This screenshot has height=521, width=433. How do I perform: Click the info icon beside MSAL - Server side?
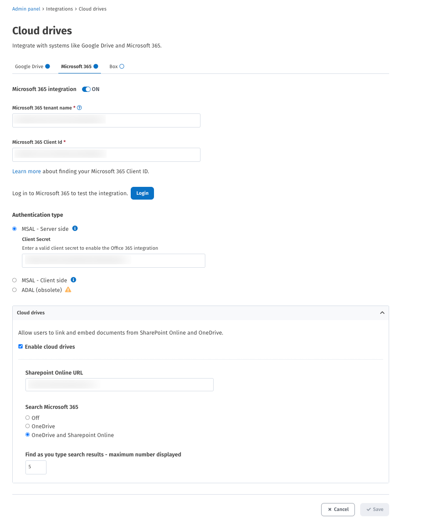[x=75, y=228]
